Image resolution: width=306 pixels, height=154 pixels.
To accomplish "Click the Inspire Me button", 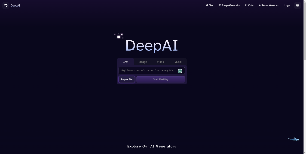I will [127, 79].
